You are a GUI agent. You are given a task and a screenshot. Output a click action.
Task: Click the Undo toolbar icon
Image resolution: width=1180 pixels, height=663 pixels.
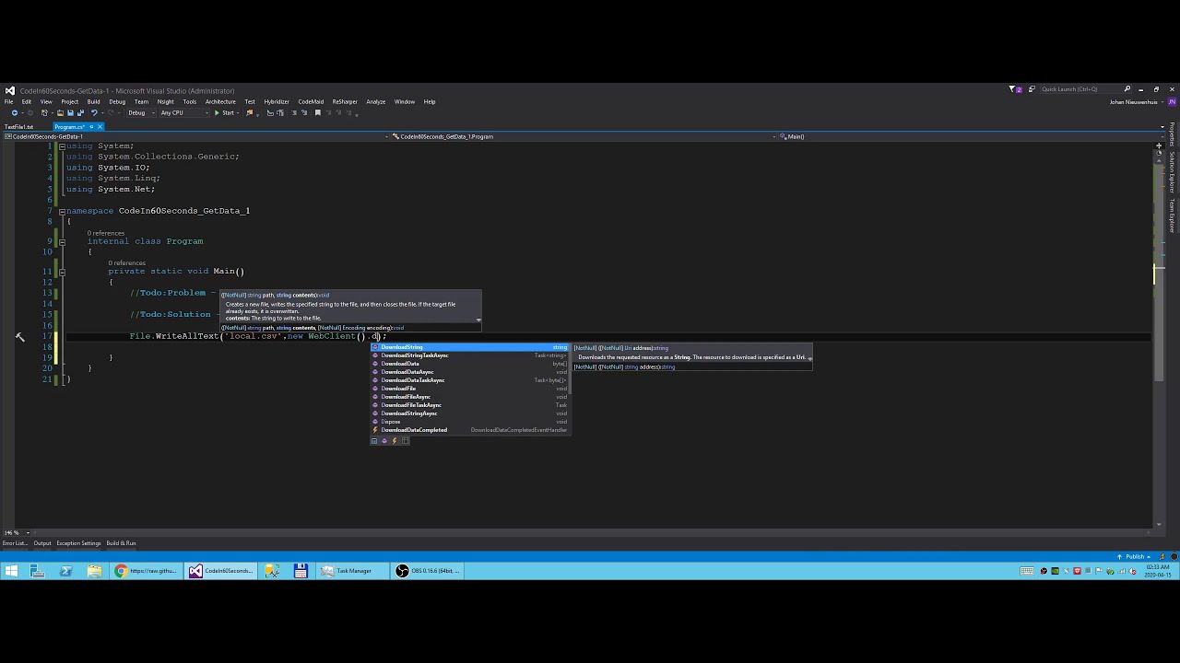tap(93, 112)
